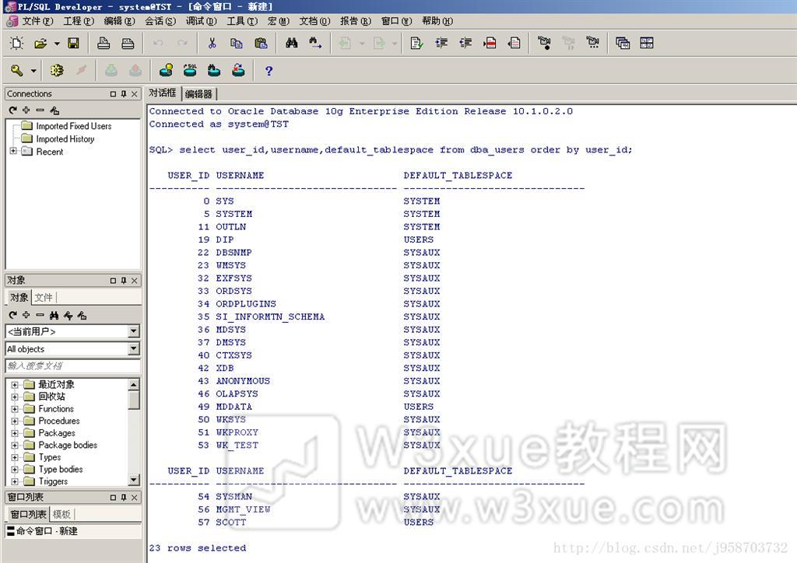This screenshot has width=797, height=563.
Task: Click the object tree scrollbar down arrow
Action: pos(134,480)
